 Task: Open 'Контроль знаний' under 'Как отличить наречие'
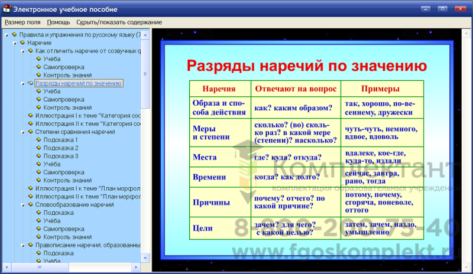pyautogui.click(x=67, y=75)
